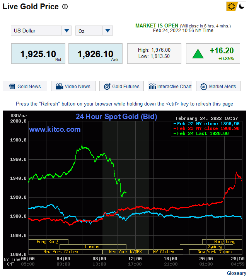The width and height of the screenshot is (249, 276).
Task: Click the NY Globex session label
Action: (164, 252)
